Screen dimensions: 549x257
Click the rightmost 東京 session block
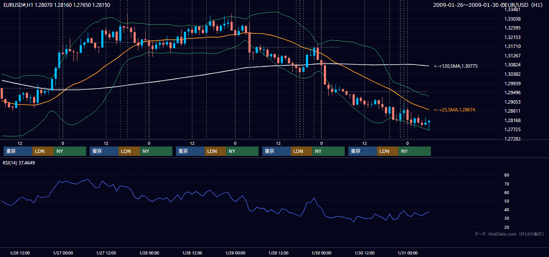tap(363, 151)
